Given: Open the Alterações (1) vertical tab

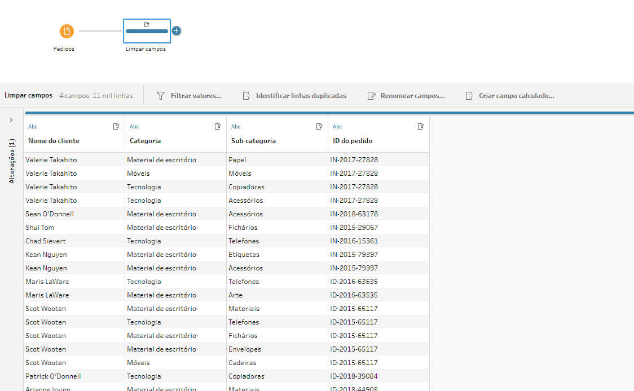Looking at the screenshot, I should [12, 161].
